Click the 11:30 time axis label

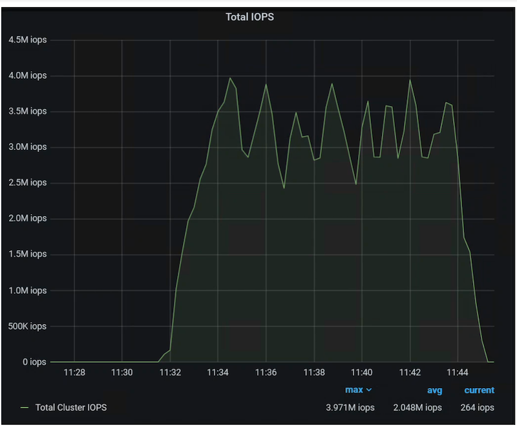[122, 373]
